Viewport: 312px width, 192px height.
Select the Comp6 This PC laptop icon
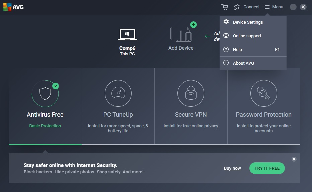tap(127, 35)
